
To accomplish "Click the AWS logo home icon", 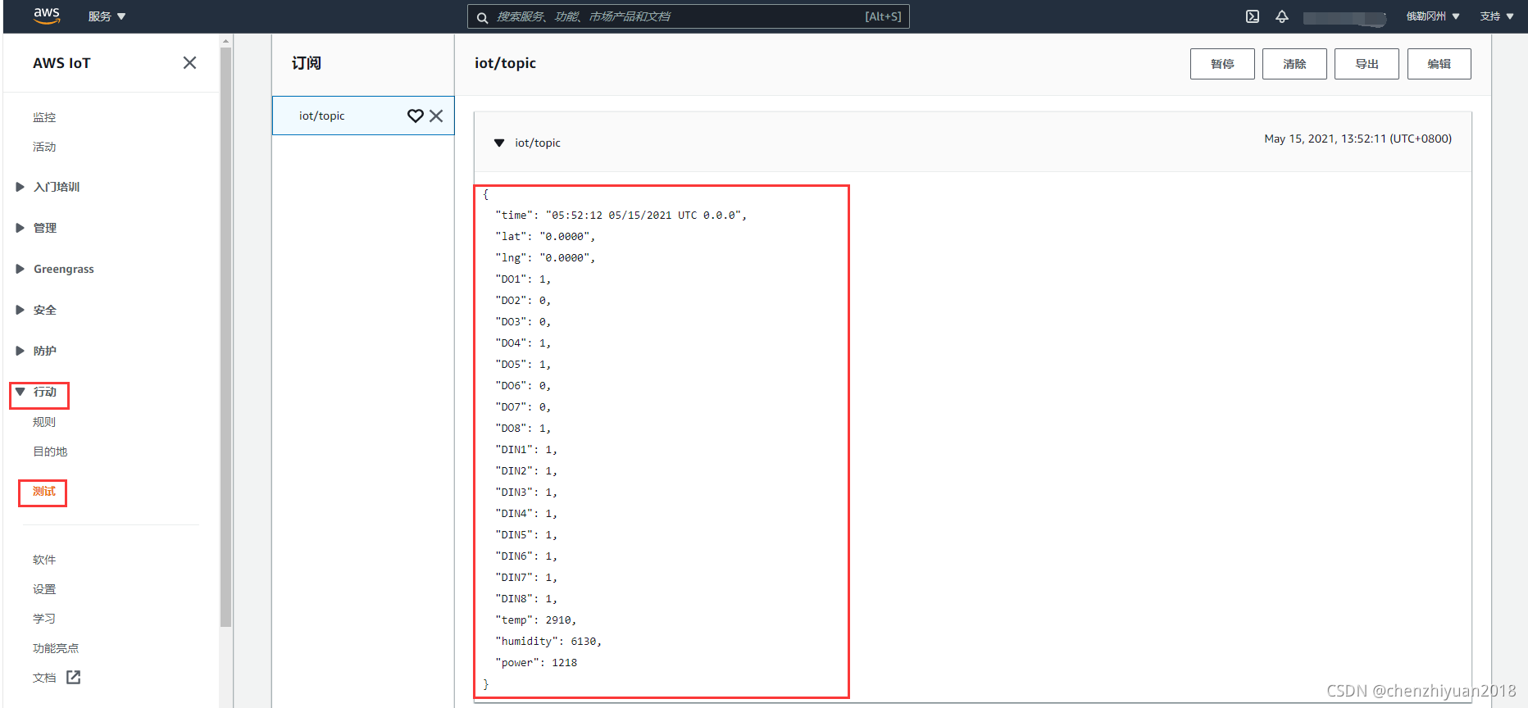I will coord(47,16).
